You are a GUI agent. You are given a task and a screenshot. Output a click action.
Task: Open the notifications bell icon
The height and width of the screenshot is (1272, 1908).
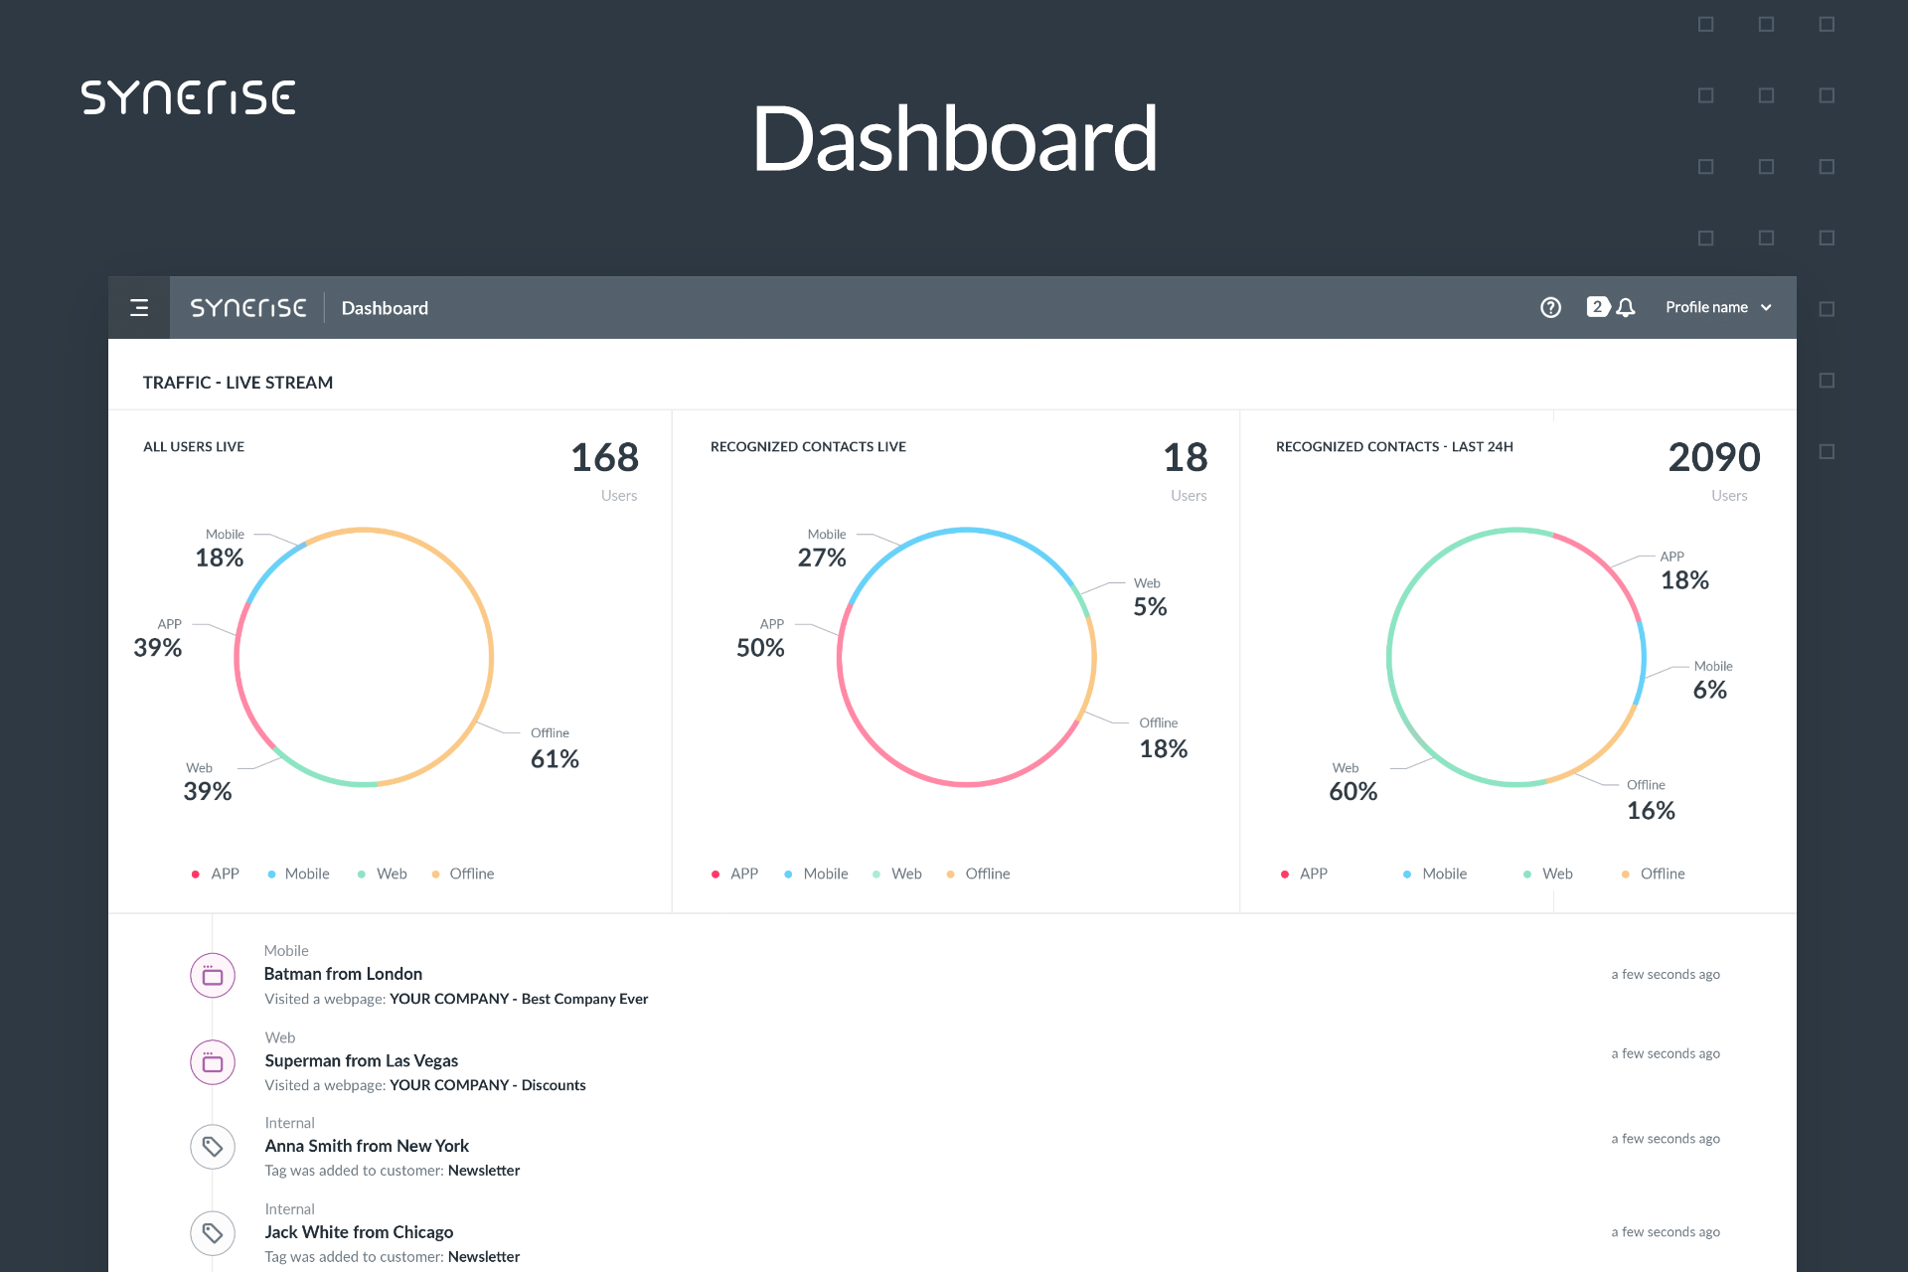tap(1626, 308)
